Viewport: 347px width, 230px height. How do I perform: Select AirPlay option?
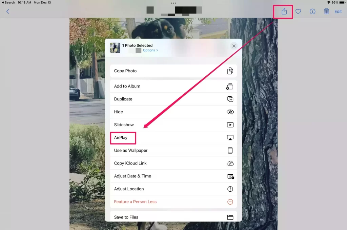coord(173,138)
